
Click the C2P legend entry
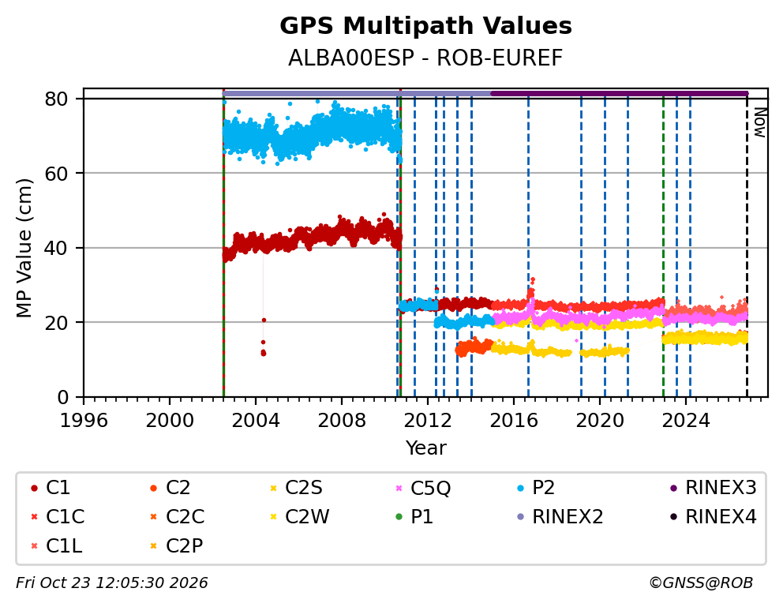tap(176, 545)
